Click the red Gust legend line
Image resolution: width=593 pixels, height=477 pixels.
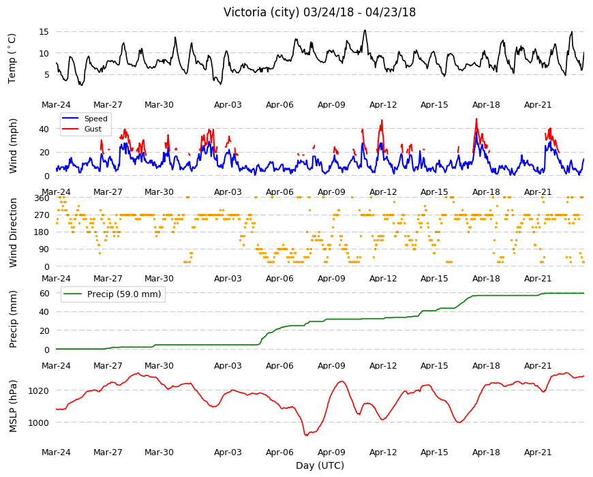70,129
